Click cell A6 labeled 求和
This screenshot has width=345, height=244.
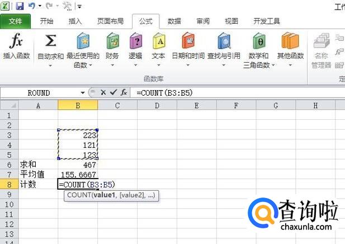pos(38,165)
